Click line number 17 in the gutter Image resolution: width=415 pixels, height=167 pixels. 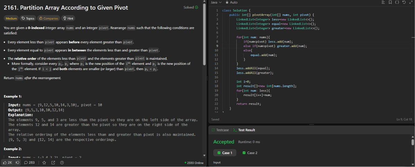click(x=216, y=82)
